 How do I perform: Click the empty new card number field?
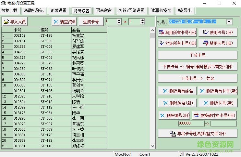[x=223, y=123]
